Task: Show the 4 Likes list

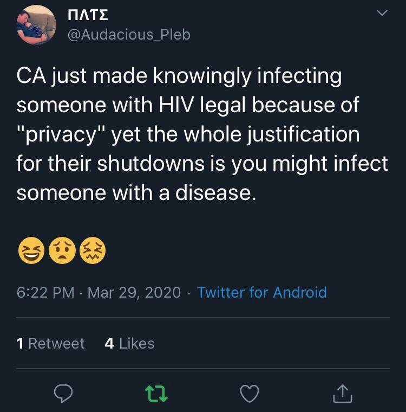Action: [x=129, y=344]
